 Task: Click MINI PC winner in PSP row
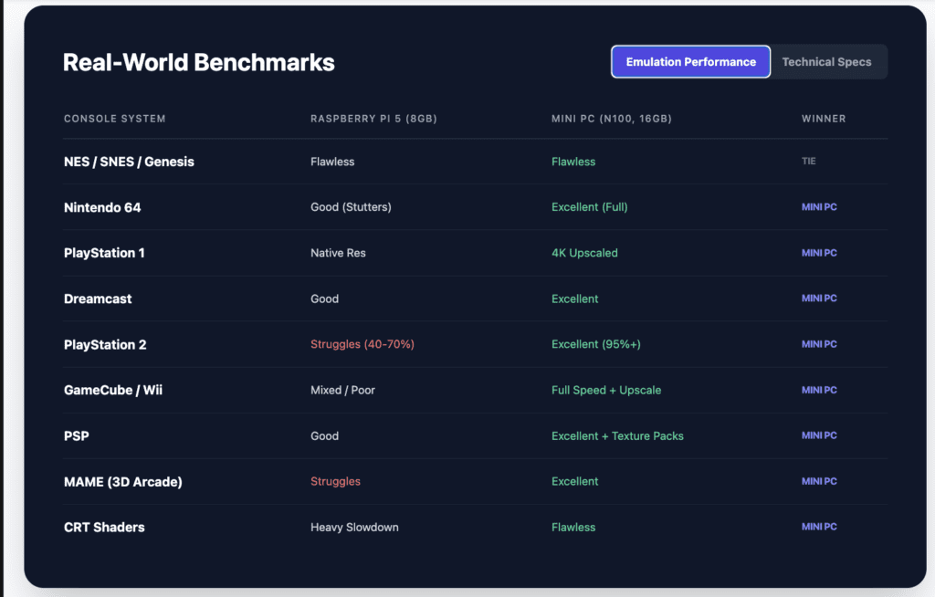[x=819, y=435]
